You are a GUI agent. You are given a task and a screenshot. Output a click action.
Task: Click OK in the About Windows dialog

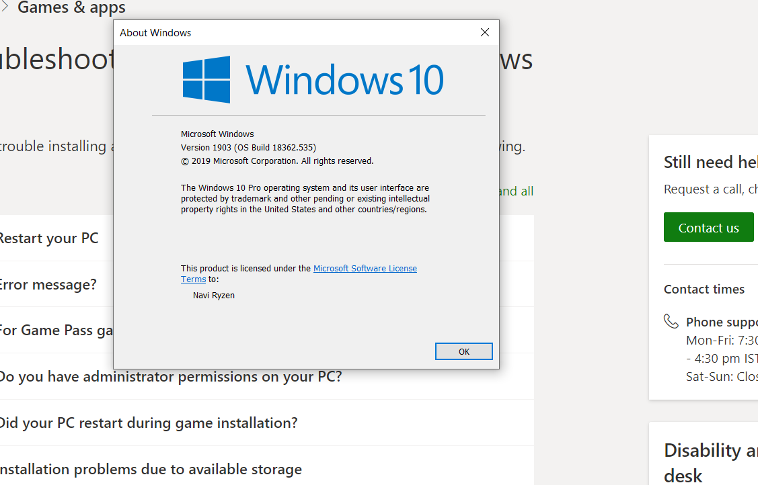click(463, 351)
